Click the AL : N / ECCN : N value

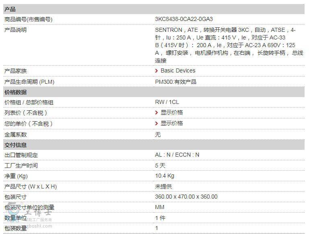177,155
